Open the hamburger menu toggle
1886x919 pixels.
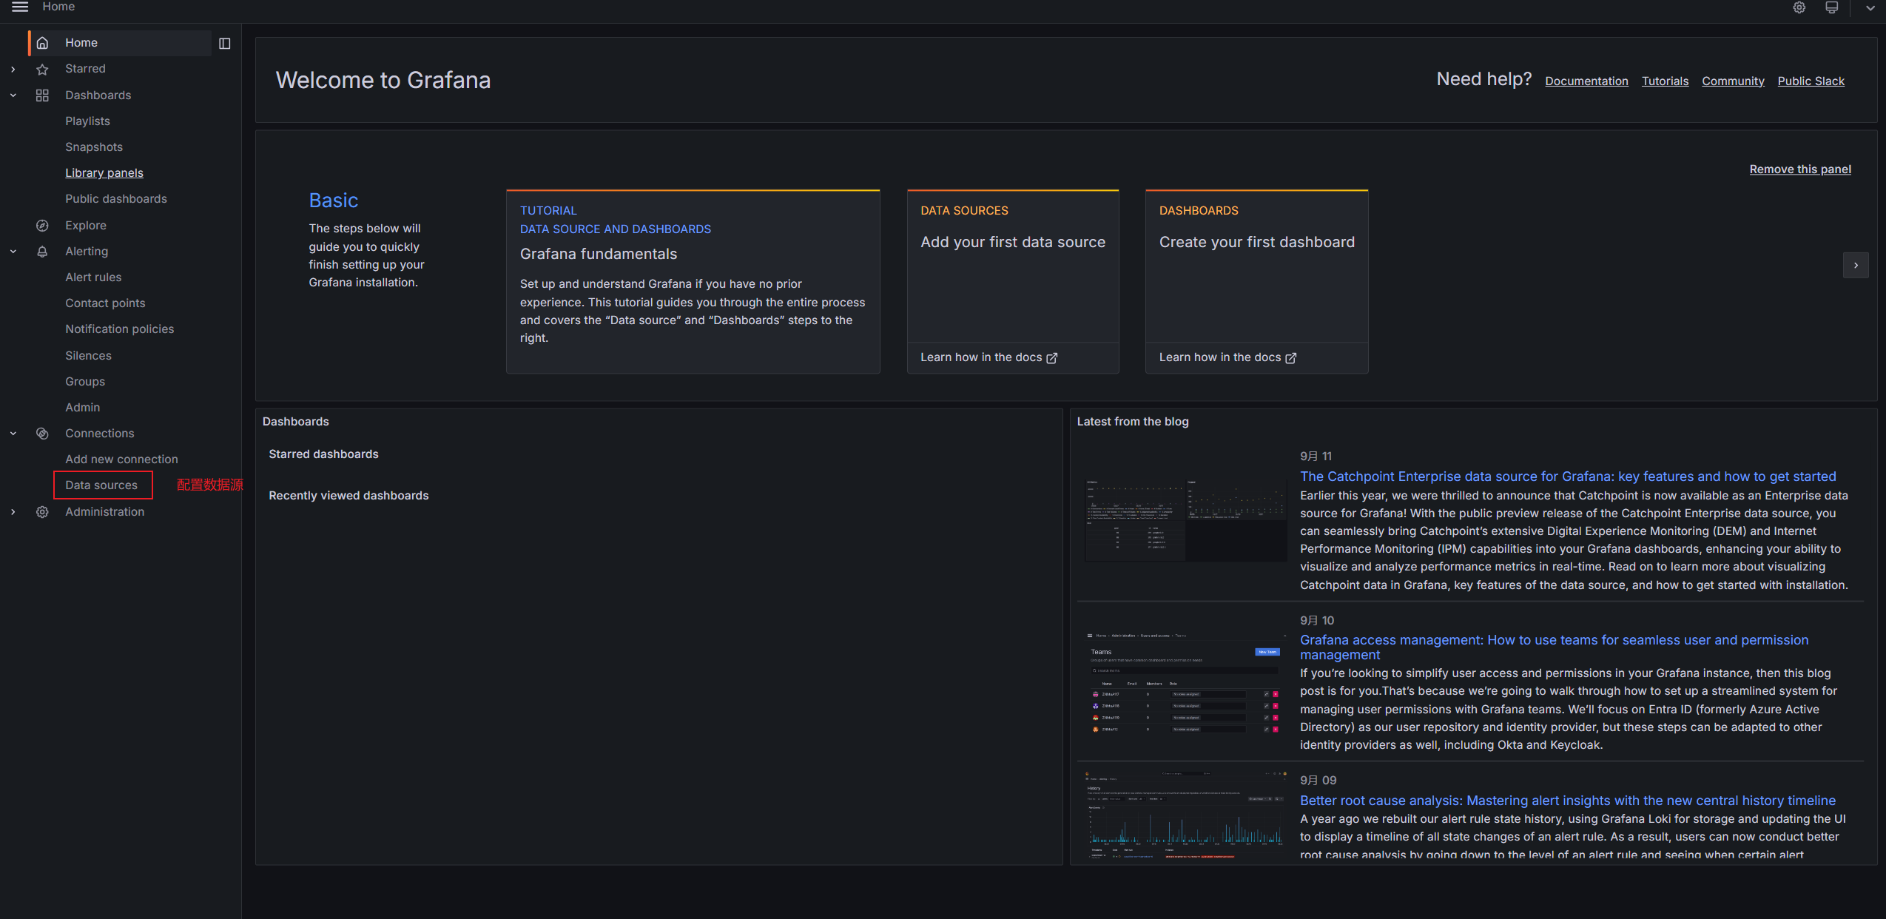point(20,7)
